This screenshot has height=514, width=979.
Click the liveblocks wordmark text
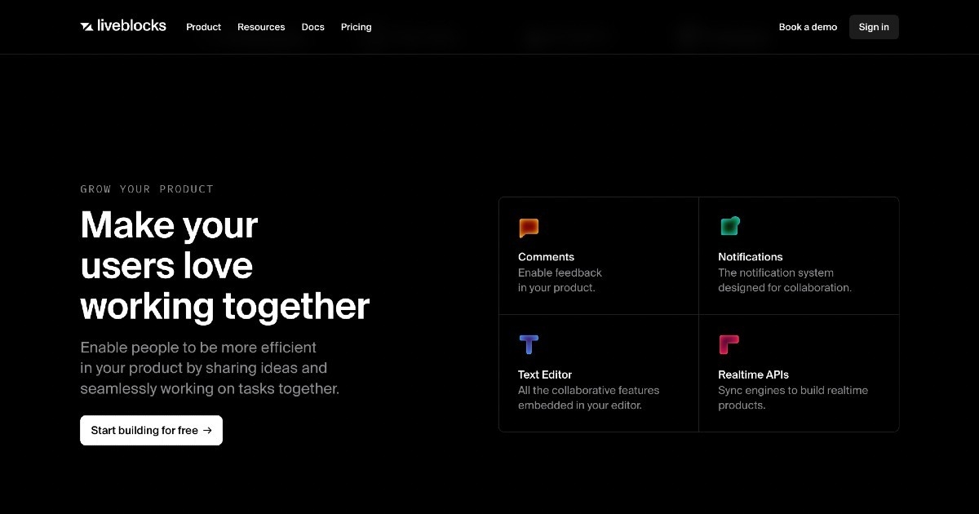[x=131, y=26]
